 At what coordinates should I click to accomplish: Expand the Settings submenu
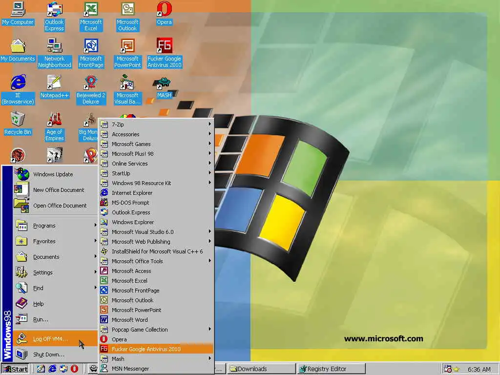56,272
